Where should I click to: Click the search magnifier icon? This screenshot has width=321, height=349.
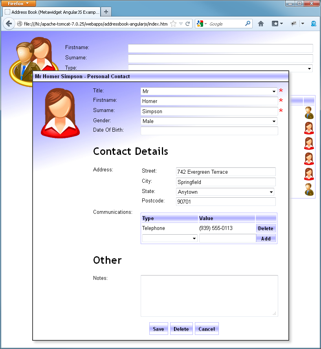pos(248,24)
